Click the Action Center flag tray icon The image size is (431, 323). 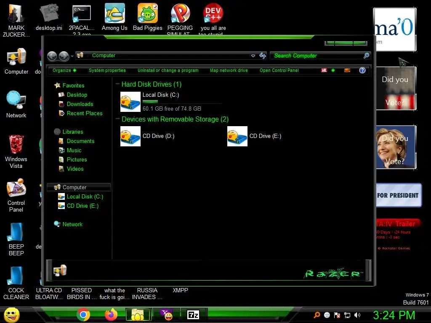[337, 315]
